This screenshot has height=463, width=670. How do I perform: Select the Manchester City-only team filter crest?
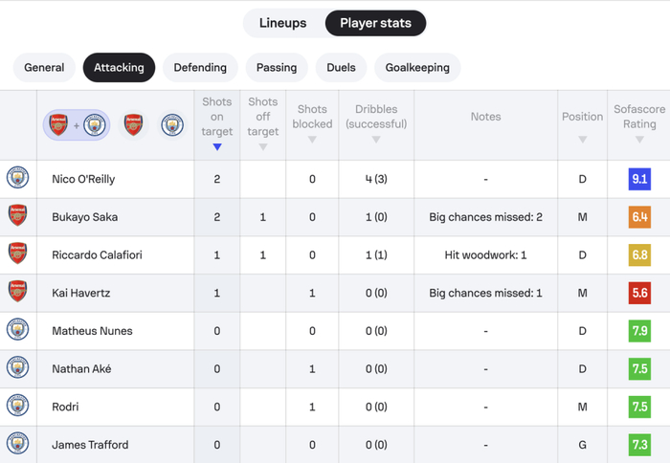click(x=172, y=124)
